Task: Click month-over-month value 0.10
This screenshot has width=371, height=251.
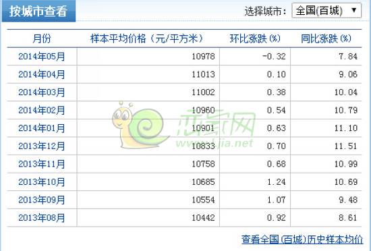Action: pos(277,74)
